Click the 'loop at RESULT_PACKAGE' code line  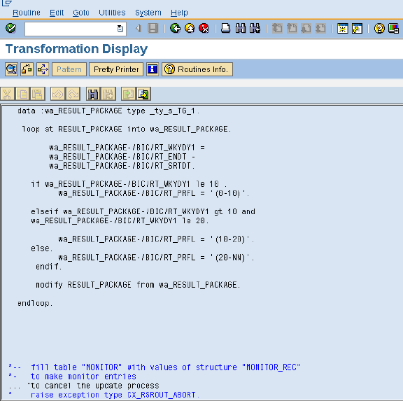tap(127, 129)
